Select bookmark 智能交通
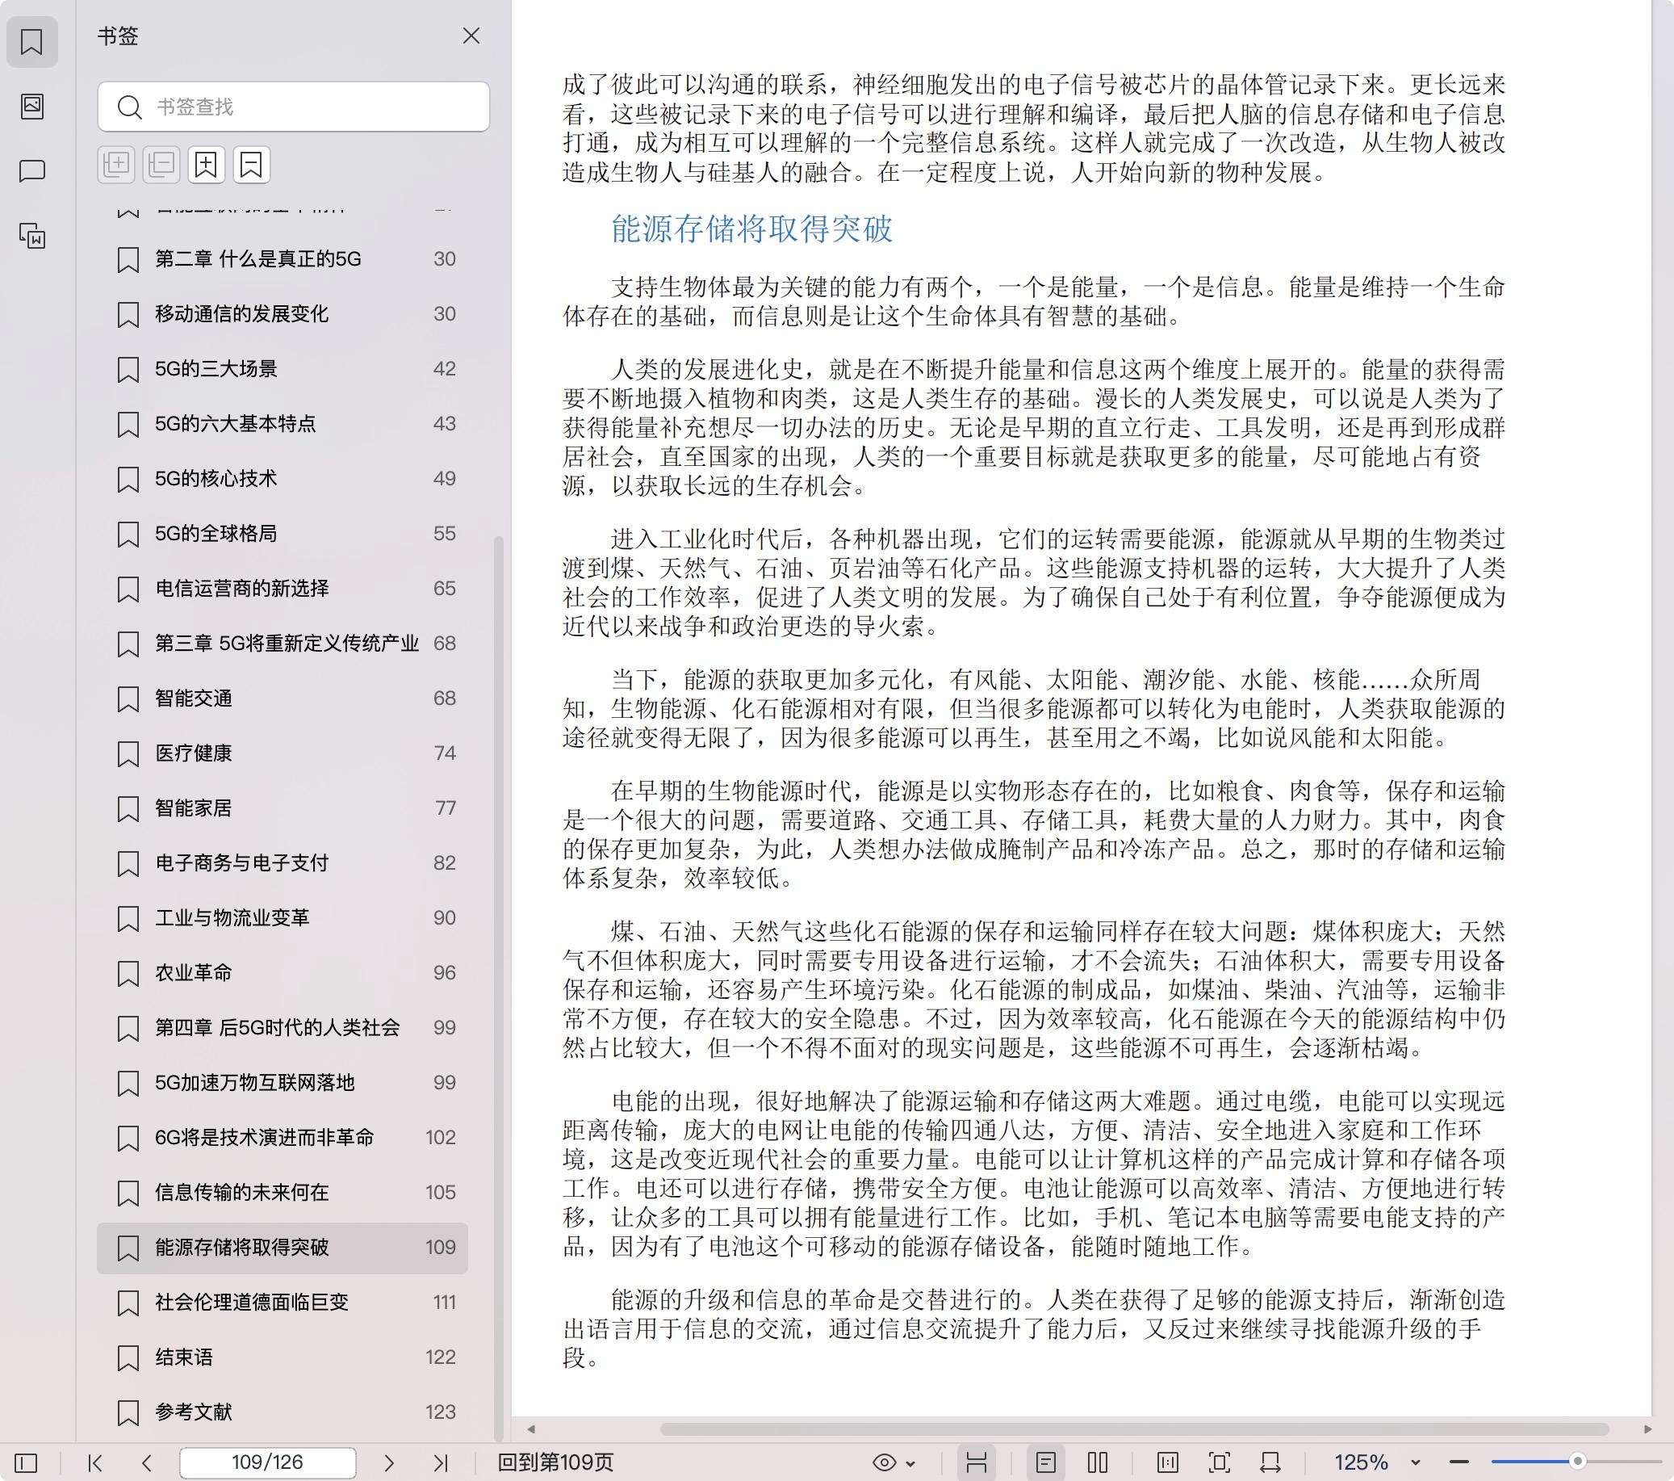 click(282, 699)
